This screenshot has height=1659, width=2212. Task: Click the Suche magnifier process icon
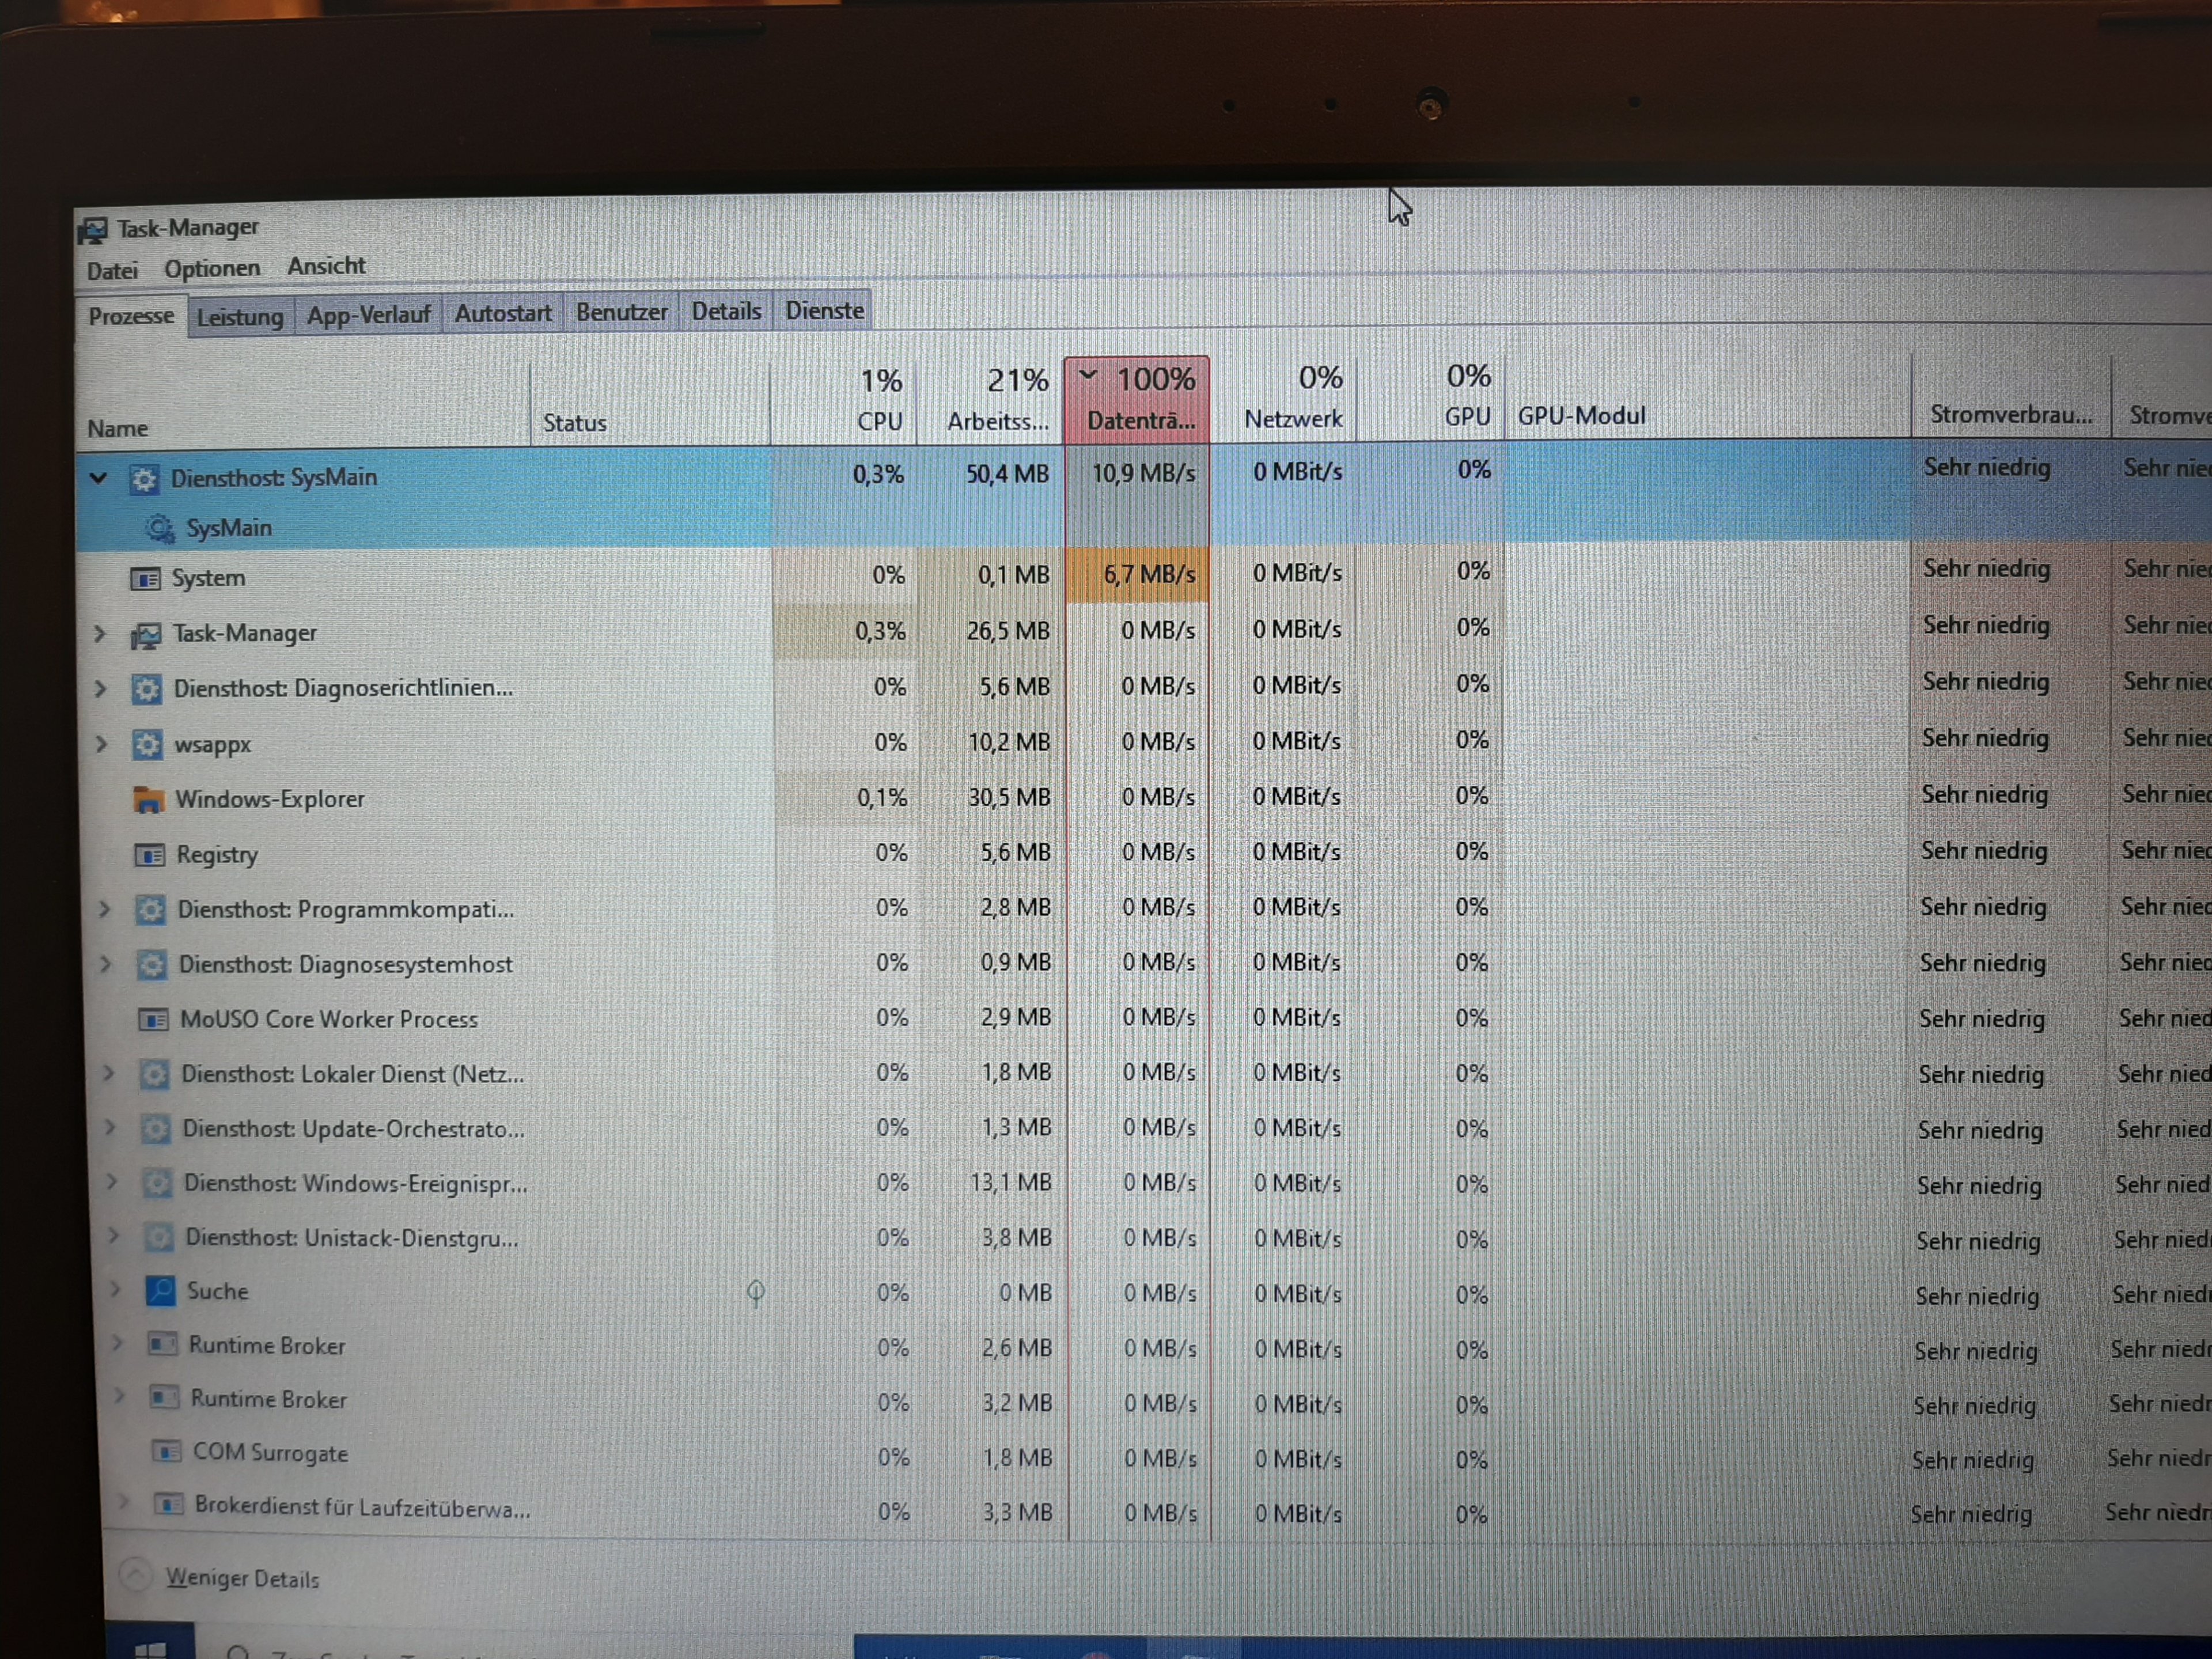point(161,1291)
